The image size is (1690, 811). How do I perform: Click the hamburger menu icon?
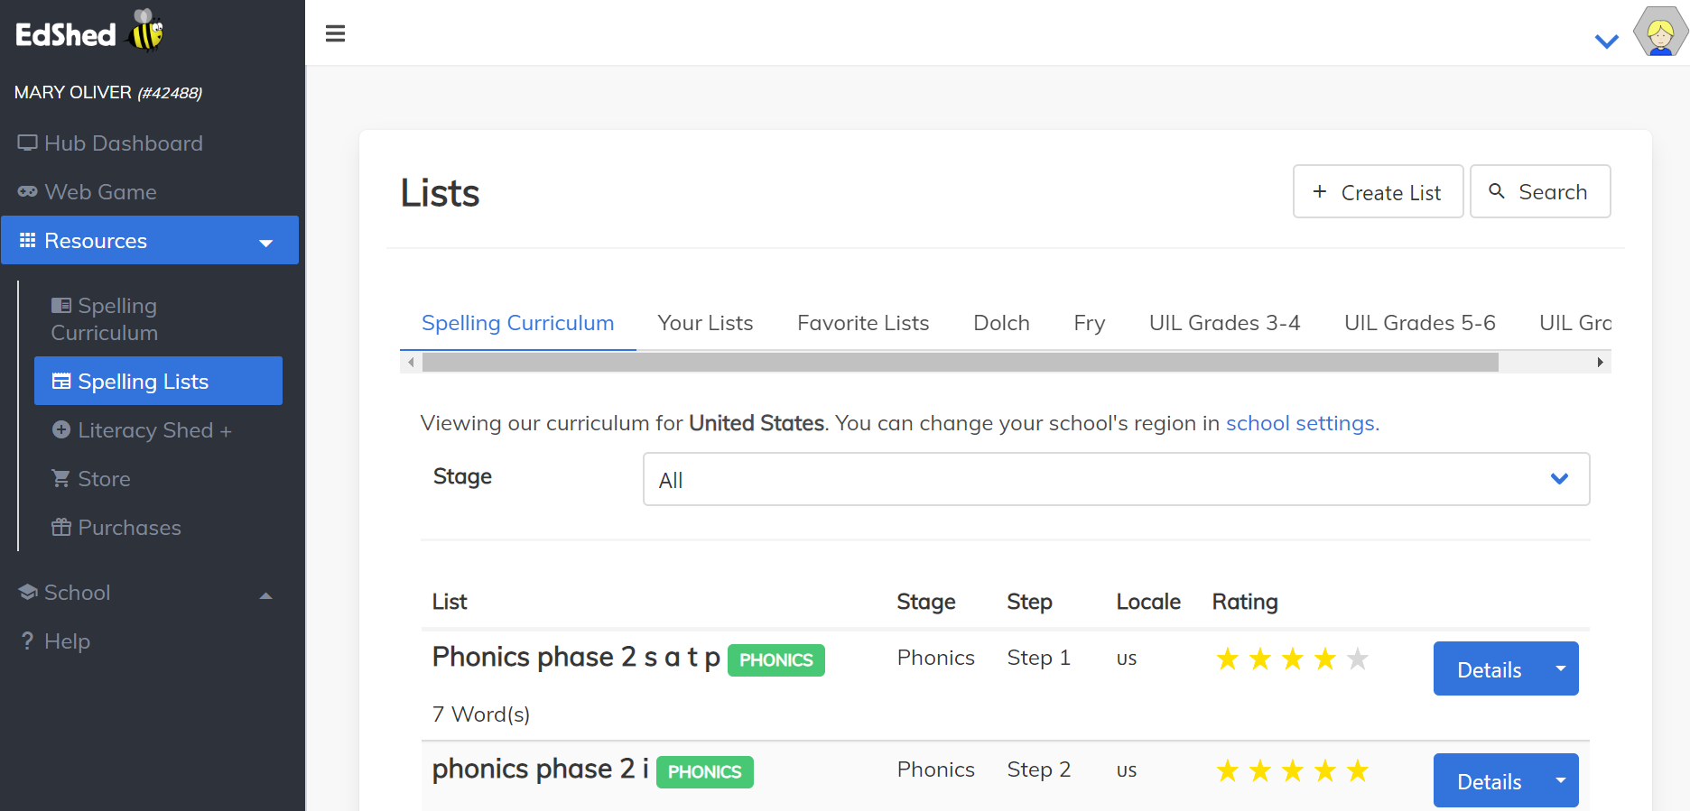[x=335, y=33]
